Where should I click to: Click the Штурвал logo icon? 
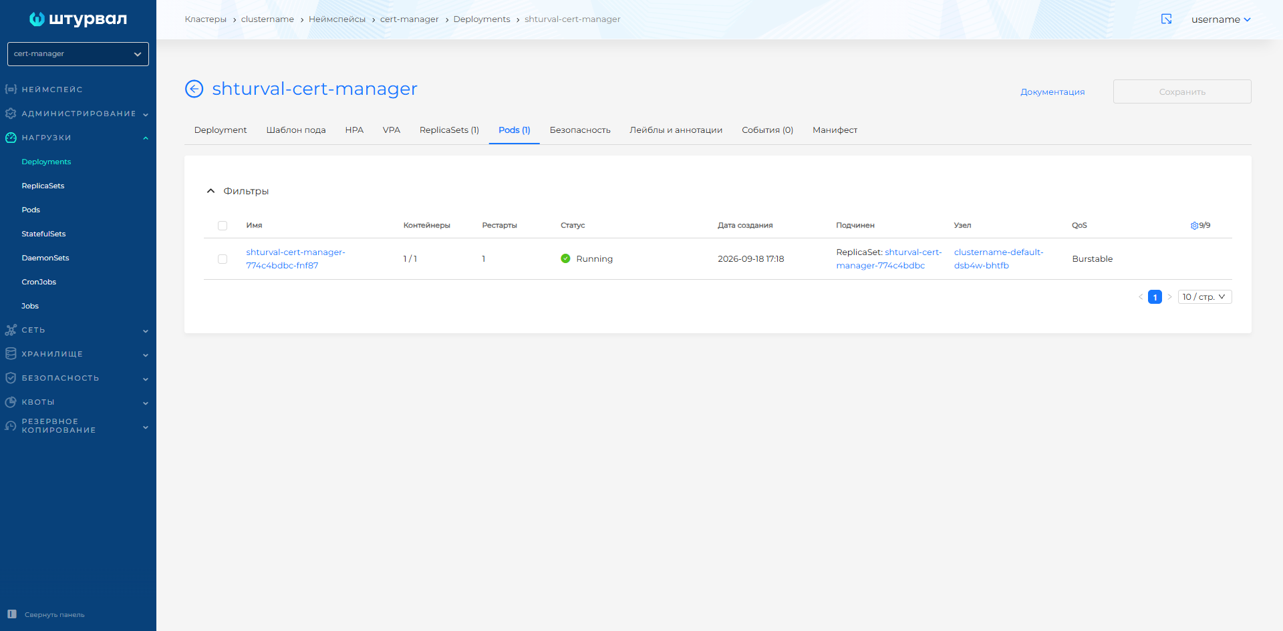[x=37, y=19]
